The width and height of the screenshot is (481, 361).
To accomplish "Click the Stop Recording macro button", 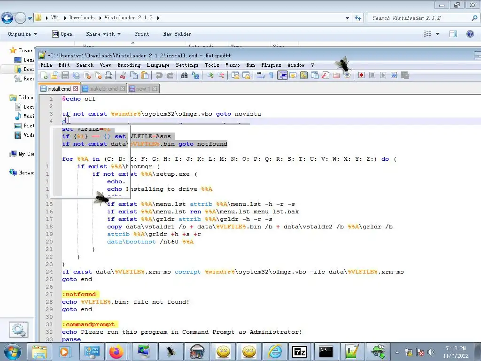I will click(x=372, y=75).
